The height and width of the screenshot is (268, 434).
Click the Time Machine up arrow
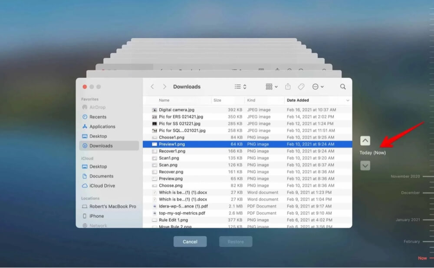point(365,140)
